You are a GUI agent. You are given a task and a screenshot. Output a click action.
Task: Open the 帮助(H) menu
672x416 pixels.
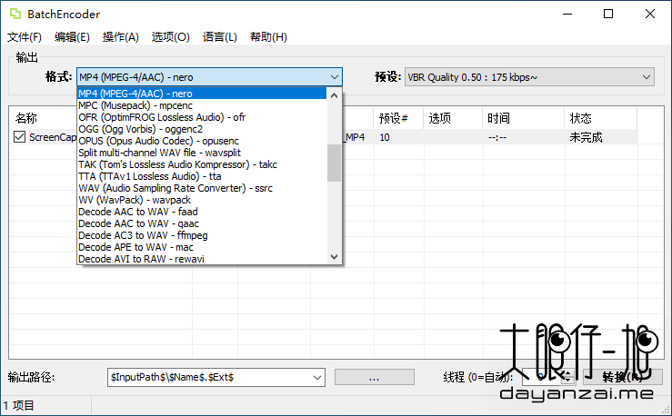269,37
